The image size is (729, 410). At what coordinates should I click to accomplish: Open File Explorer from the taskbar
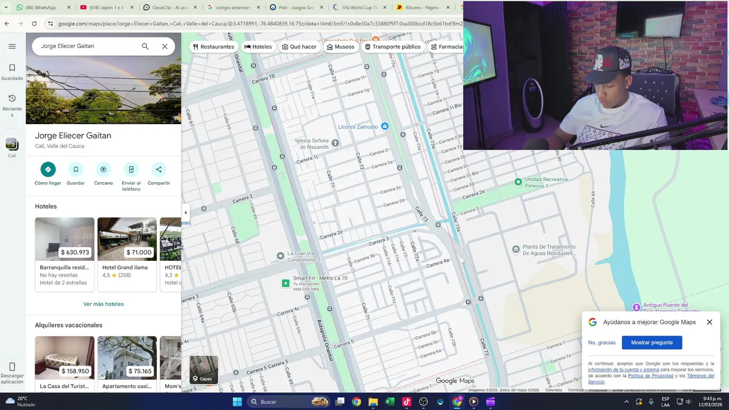pyautogui.click(x=373, y=402)
